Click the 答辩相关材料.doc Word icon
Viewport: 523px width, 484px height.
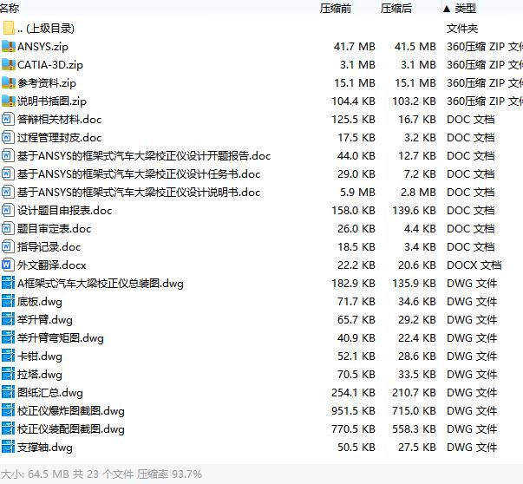pyautogui.click(x=8, y=120)
